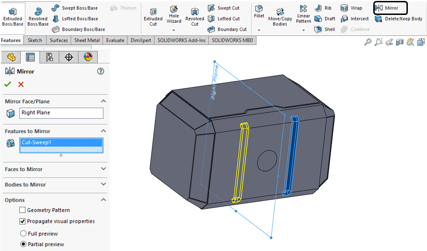The height and width of the screenshot is (251, 427).
Task: Uncheck Propagate visual properties
Action: pos(22,222)
